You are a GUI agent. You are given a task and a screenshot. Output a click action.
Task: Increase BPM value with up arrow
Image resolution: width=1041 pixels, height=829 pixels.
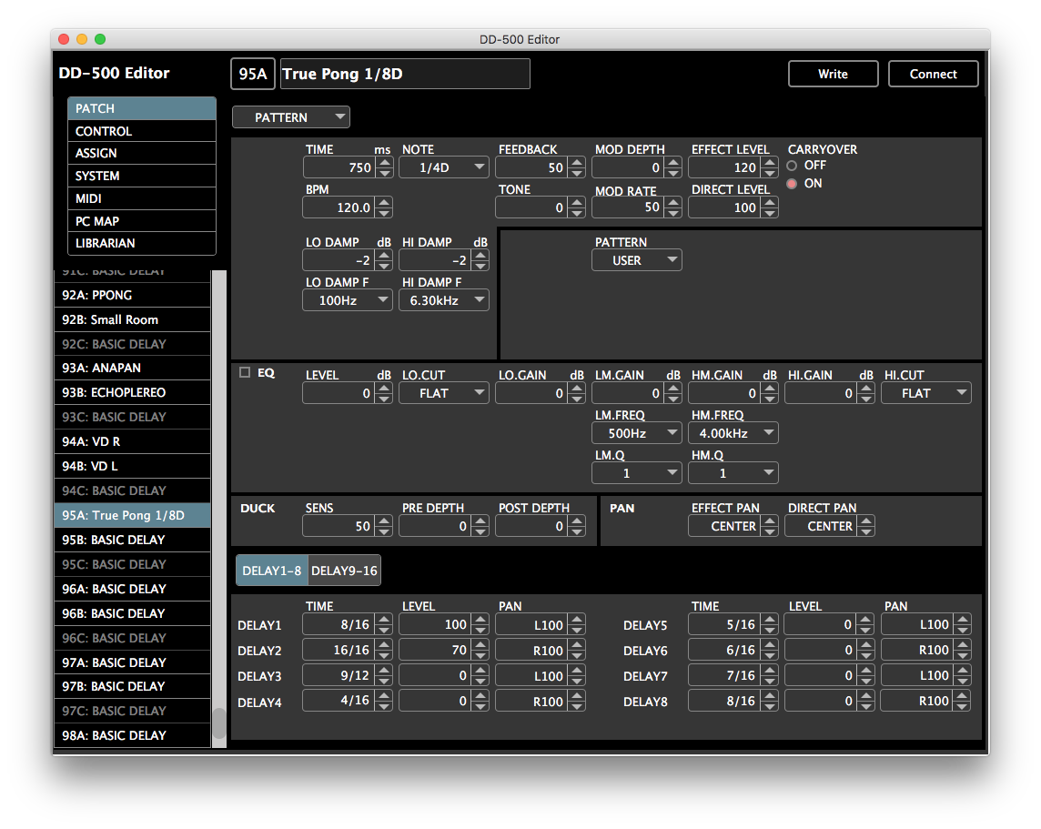(384, 202)
